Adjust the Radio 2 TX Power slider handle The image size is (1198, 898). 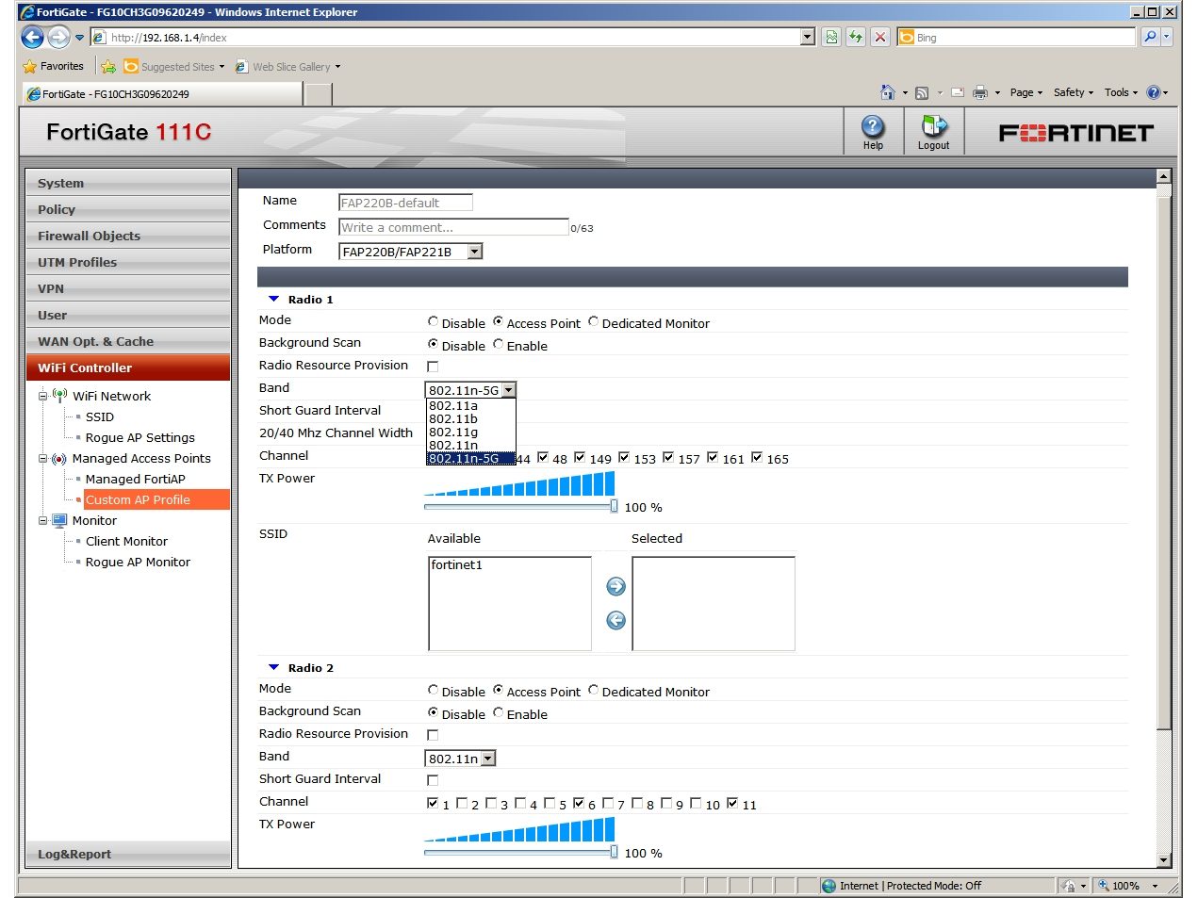pyautogui.click(x=615, y=852)
